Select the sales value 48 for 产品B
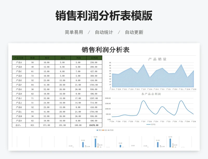 click(32, 67)
